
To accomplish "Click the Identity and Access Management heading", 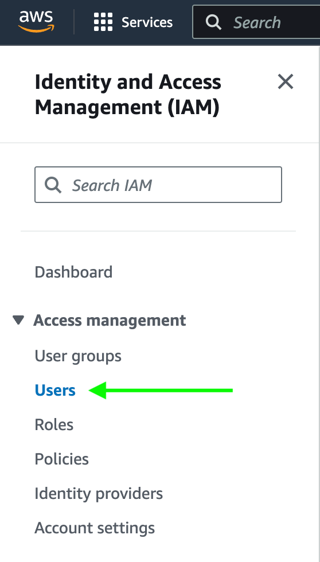I will [x=128, y=95].
